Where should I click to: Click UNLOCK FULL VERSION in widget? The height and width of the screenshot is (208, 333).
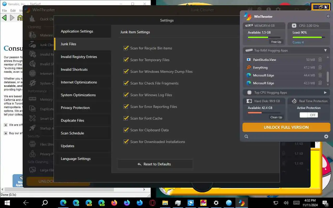[286, 127]
